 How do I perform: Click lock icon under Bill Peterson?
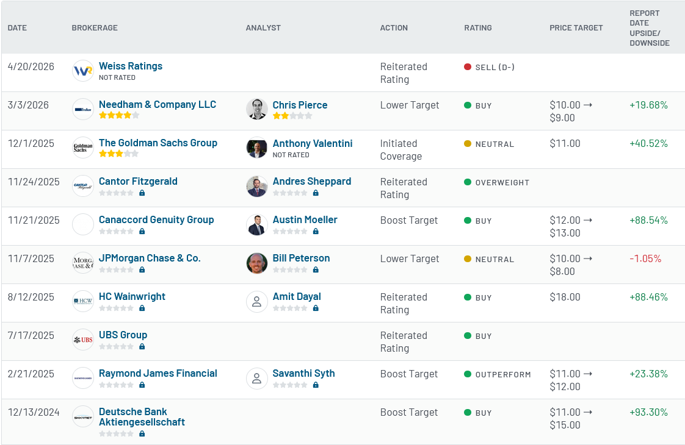point(316,269)
